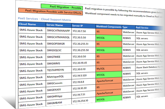
Task: Click the IIS cell for SMGFAX01
Action: pos(109,87)
